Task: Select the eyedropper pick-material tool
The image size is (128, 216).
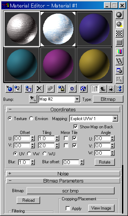Action: 33,99
